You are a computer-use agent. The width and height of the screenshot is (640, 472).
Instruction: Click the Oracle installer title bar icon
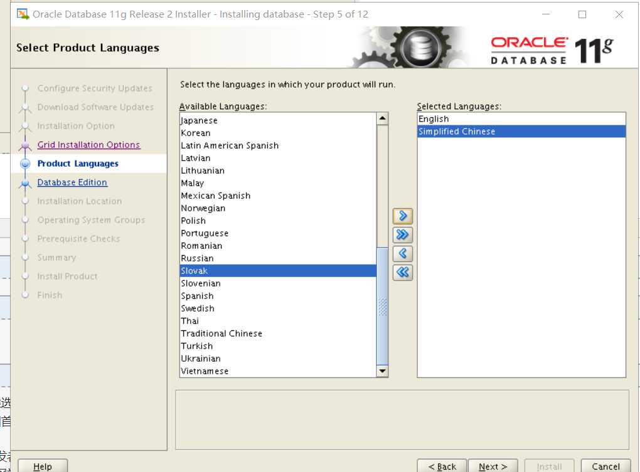(23, 14)
